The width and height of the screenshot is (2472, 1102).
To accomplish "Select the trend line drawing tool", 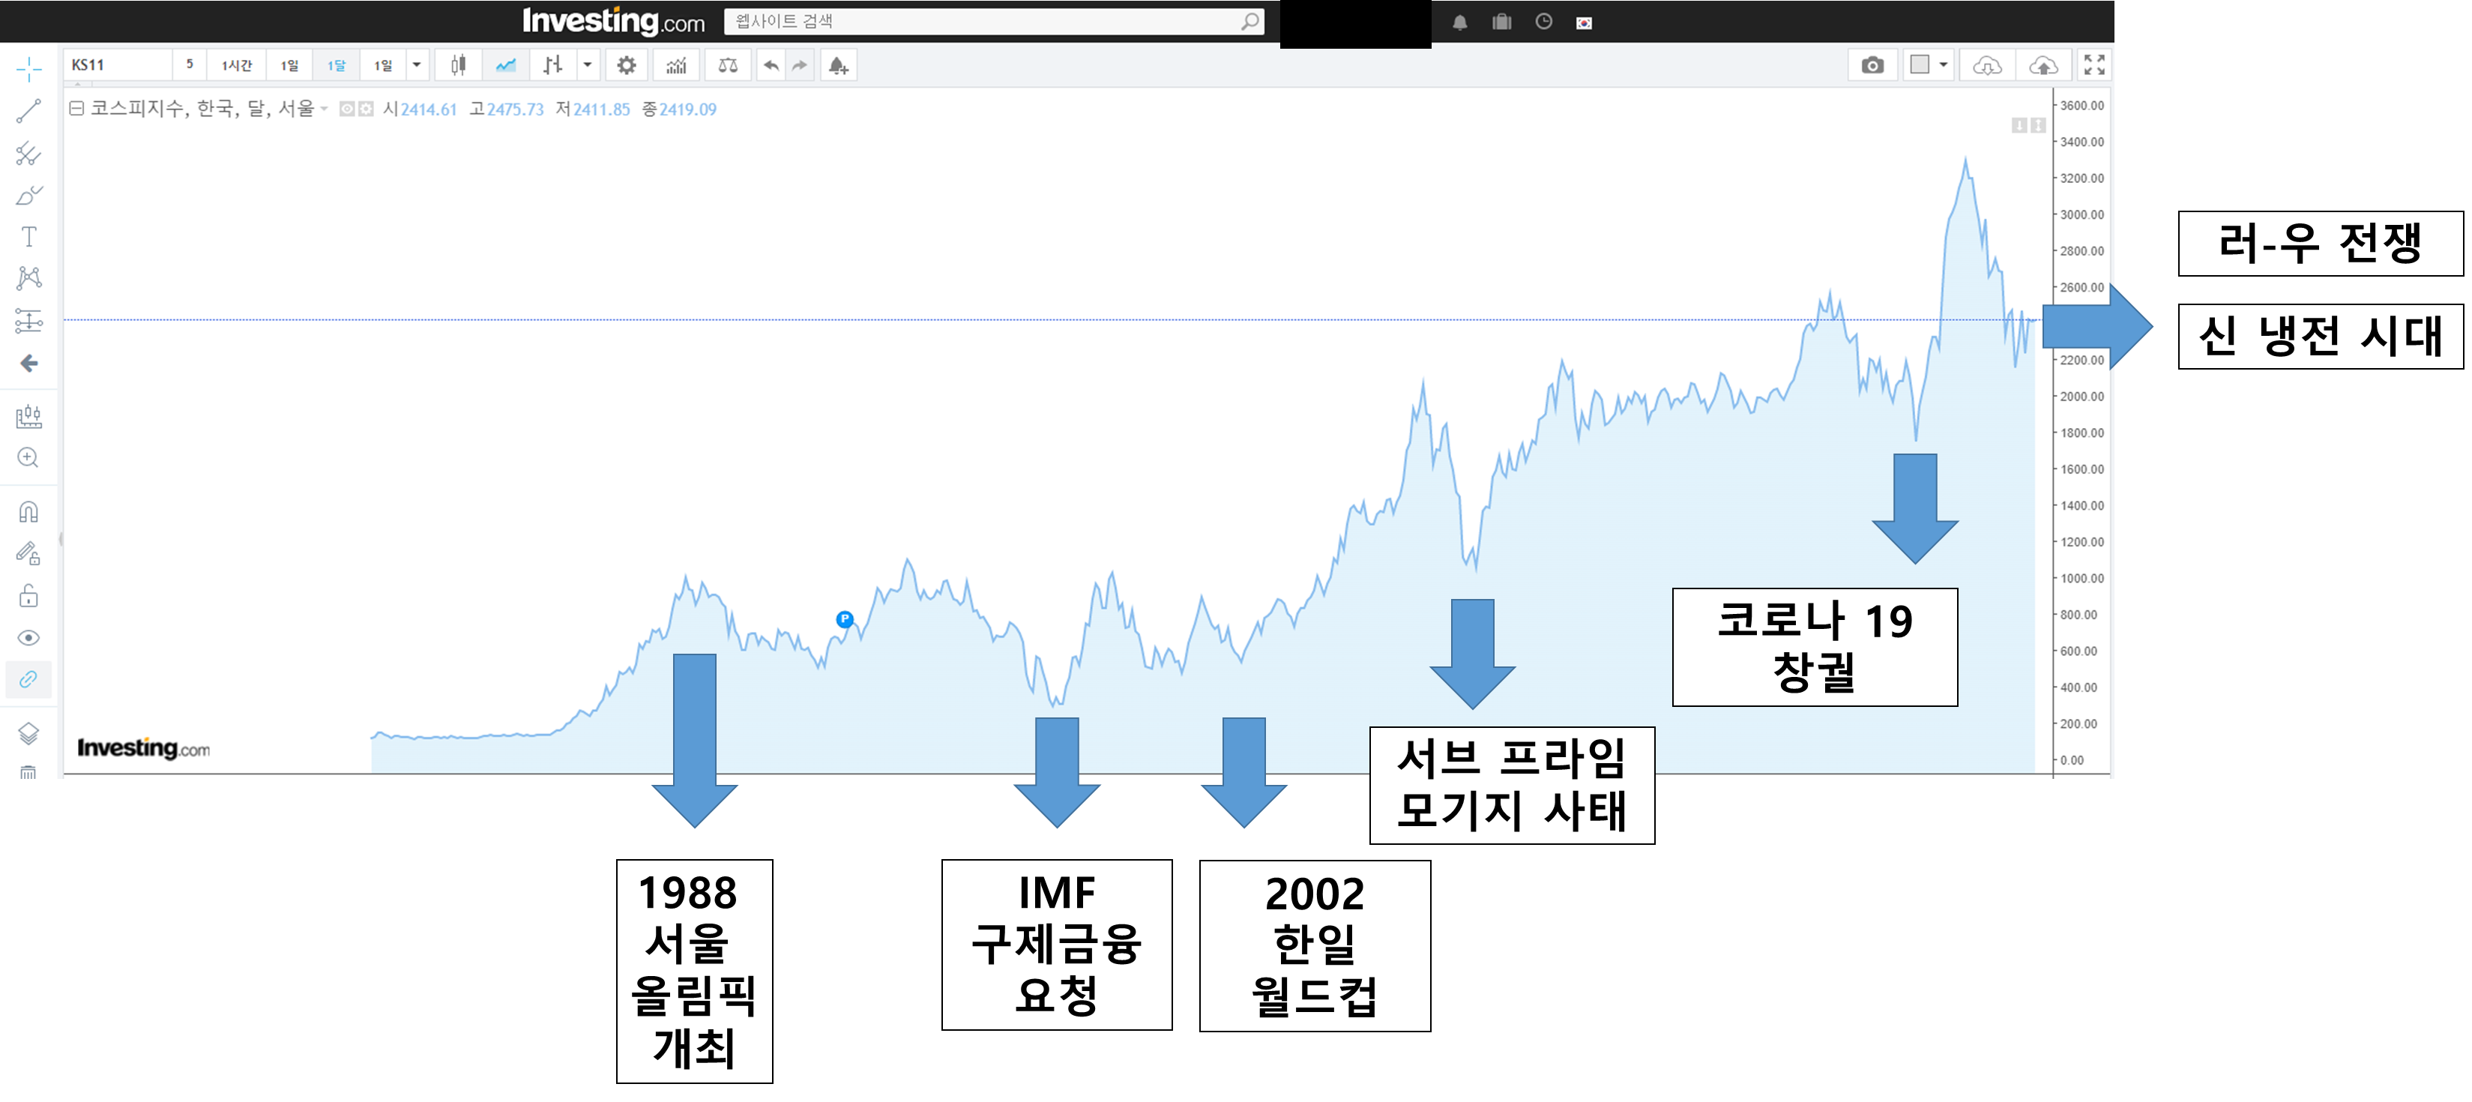I will pos(28,112).
